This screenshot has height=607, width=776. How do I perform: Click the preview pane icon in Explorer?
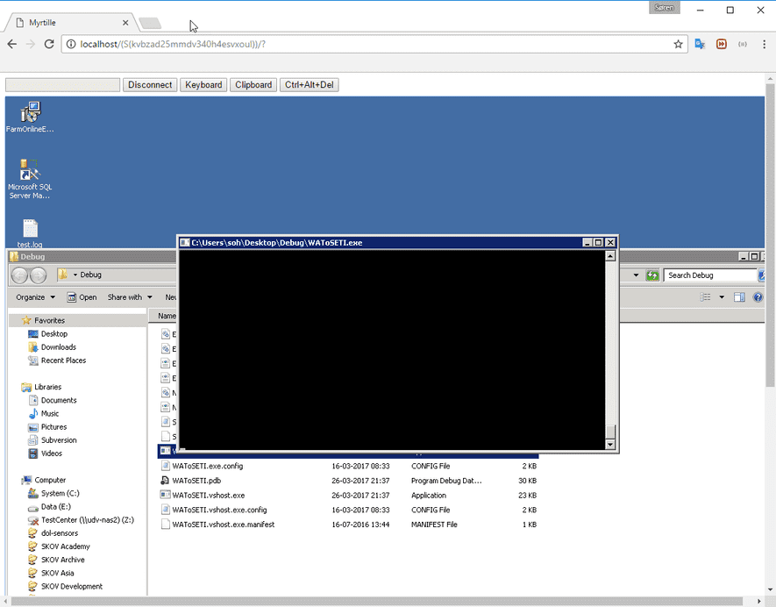point(738,296)
